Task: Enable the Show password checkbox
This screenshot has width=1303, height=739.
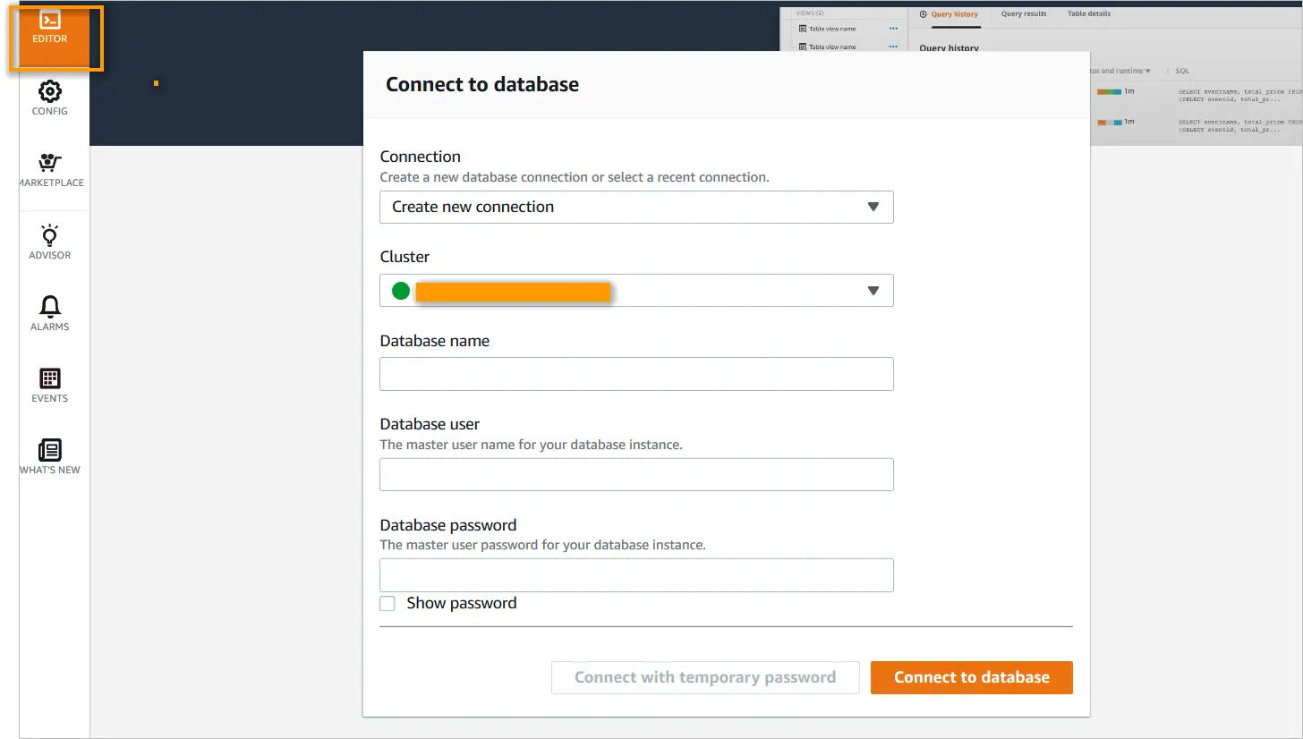Action: tap(387, 604)
